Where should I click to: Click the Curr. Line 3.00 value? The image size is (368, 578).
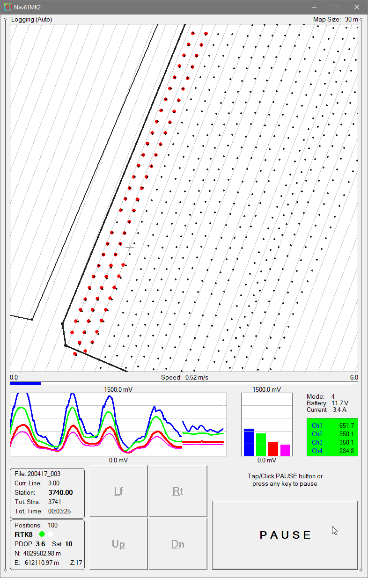point(54,483)
